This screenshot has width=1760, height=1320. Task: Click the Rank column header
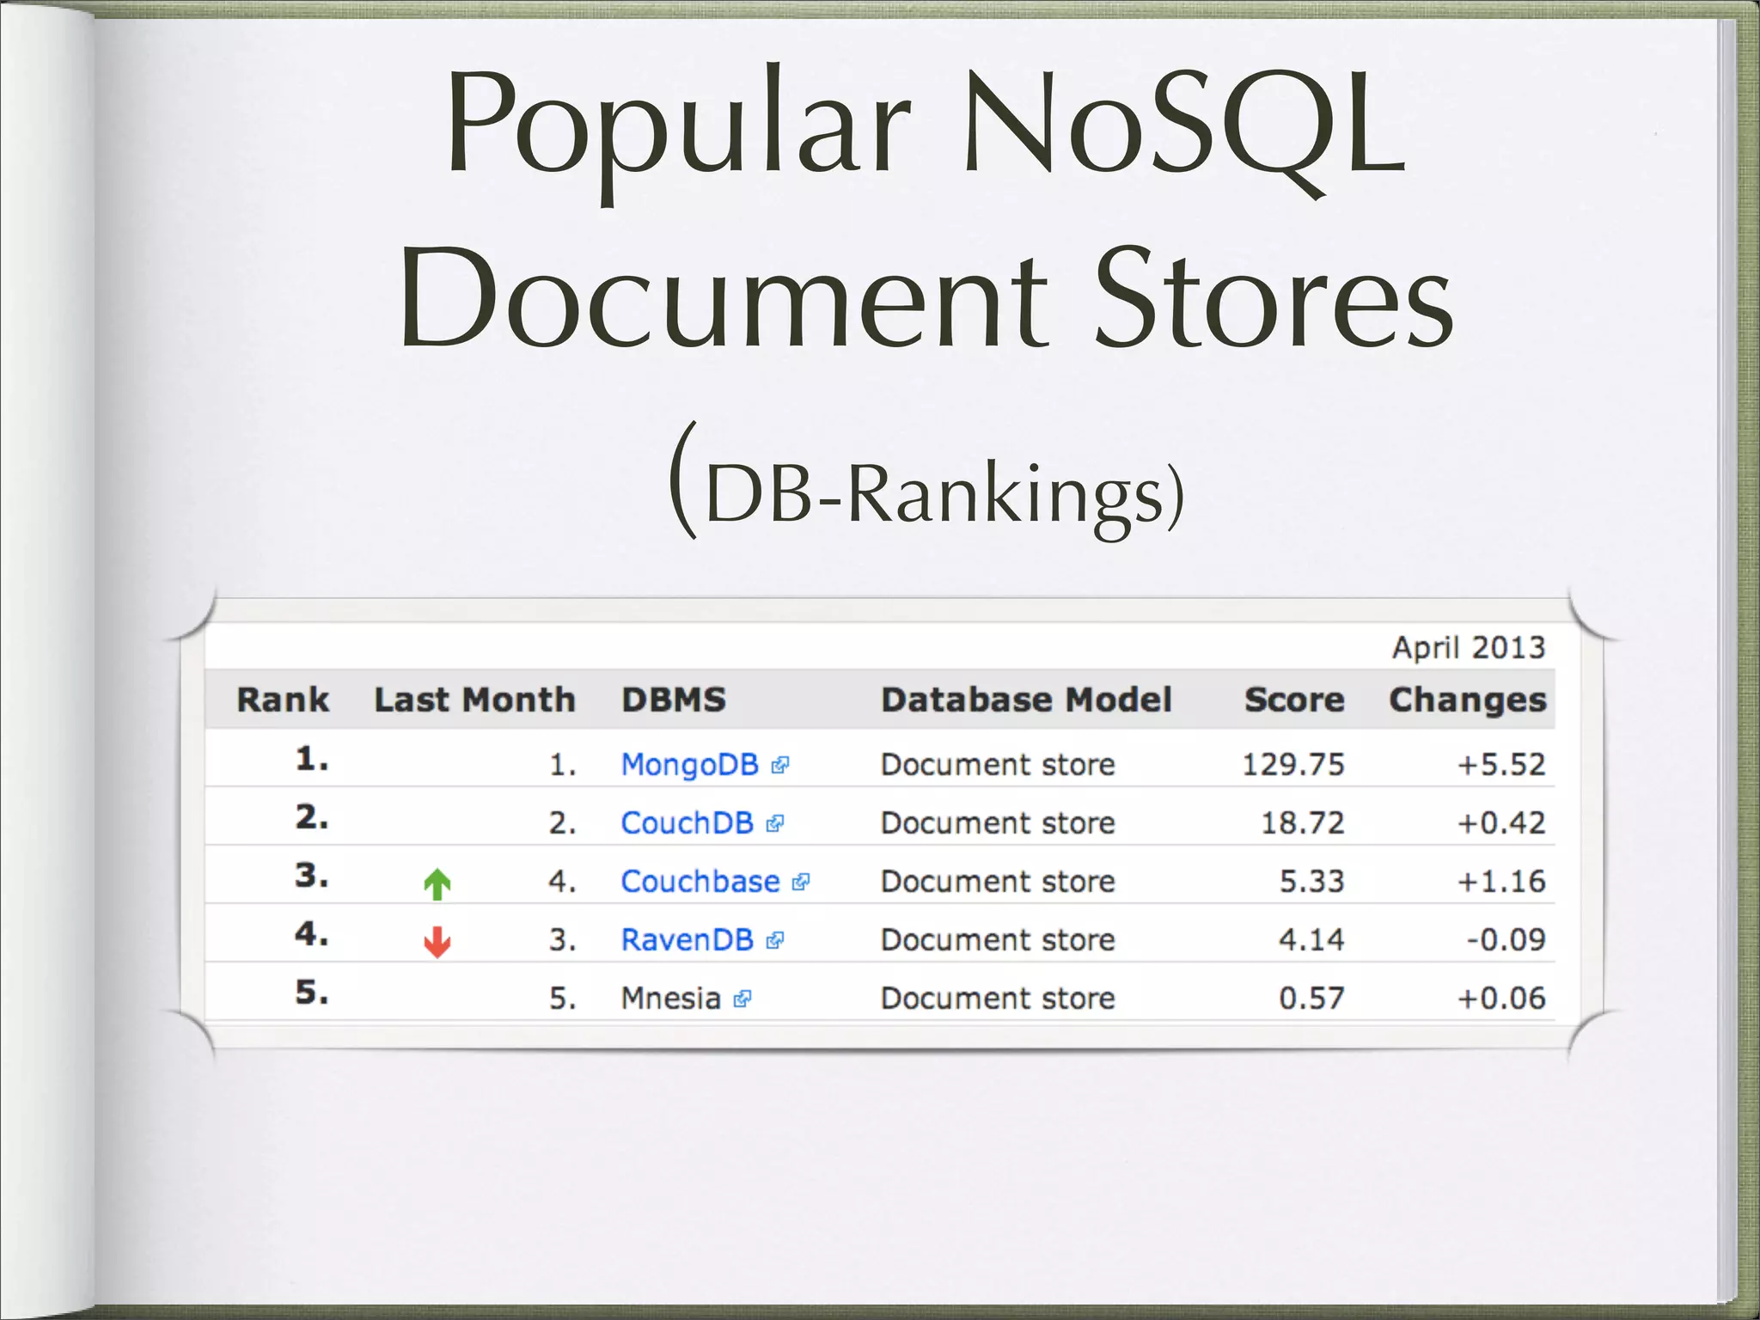click(283, 700)
